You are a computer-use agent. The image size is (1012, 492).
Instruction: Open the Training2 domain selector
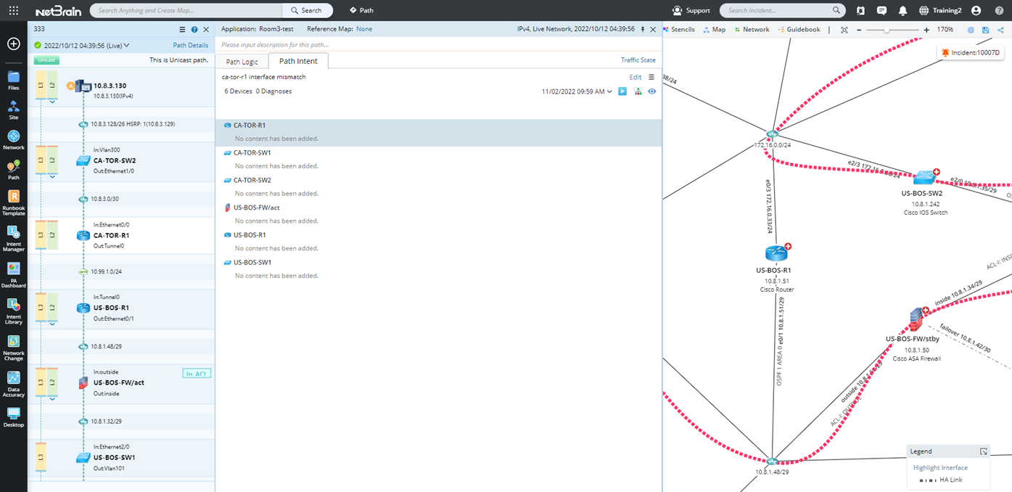[942, 10]
